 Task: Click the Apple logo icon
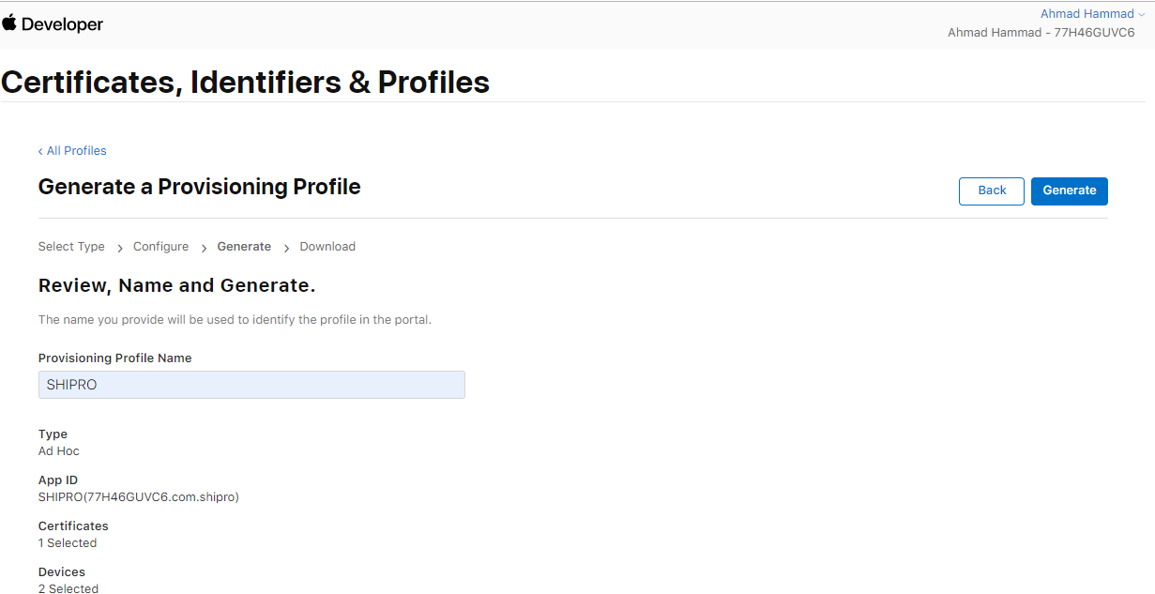(9, 23)
